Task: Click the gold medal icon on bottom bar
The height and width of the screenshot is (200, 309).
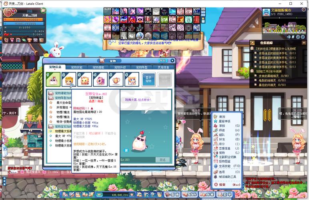Action: pyautogui.click(x=159, y=194)
